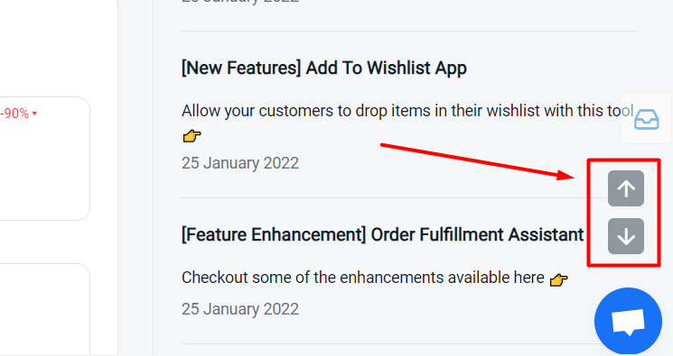Click the pointing hand emoji after 'available here'

558,280
